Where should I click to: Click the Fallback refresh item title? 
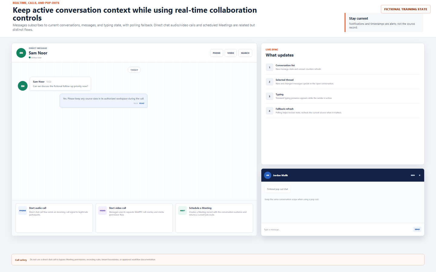tap(285, 109)
